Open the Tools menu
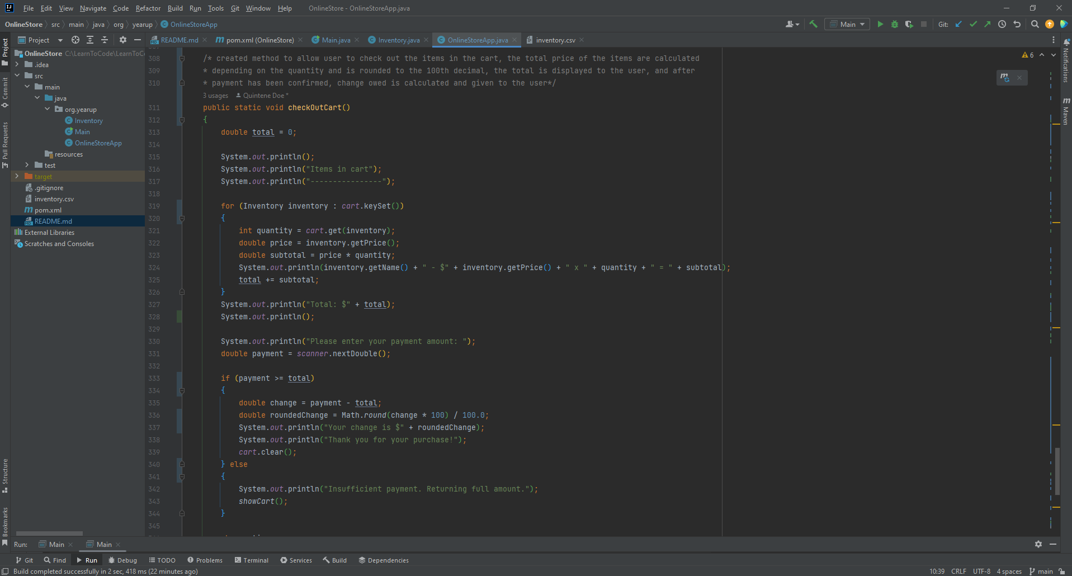The image size is (1072, 576). (215, 8)
